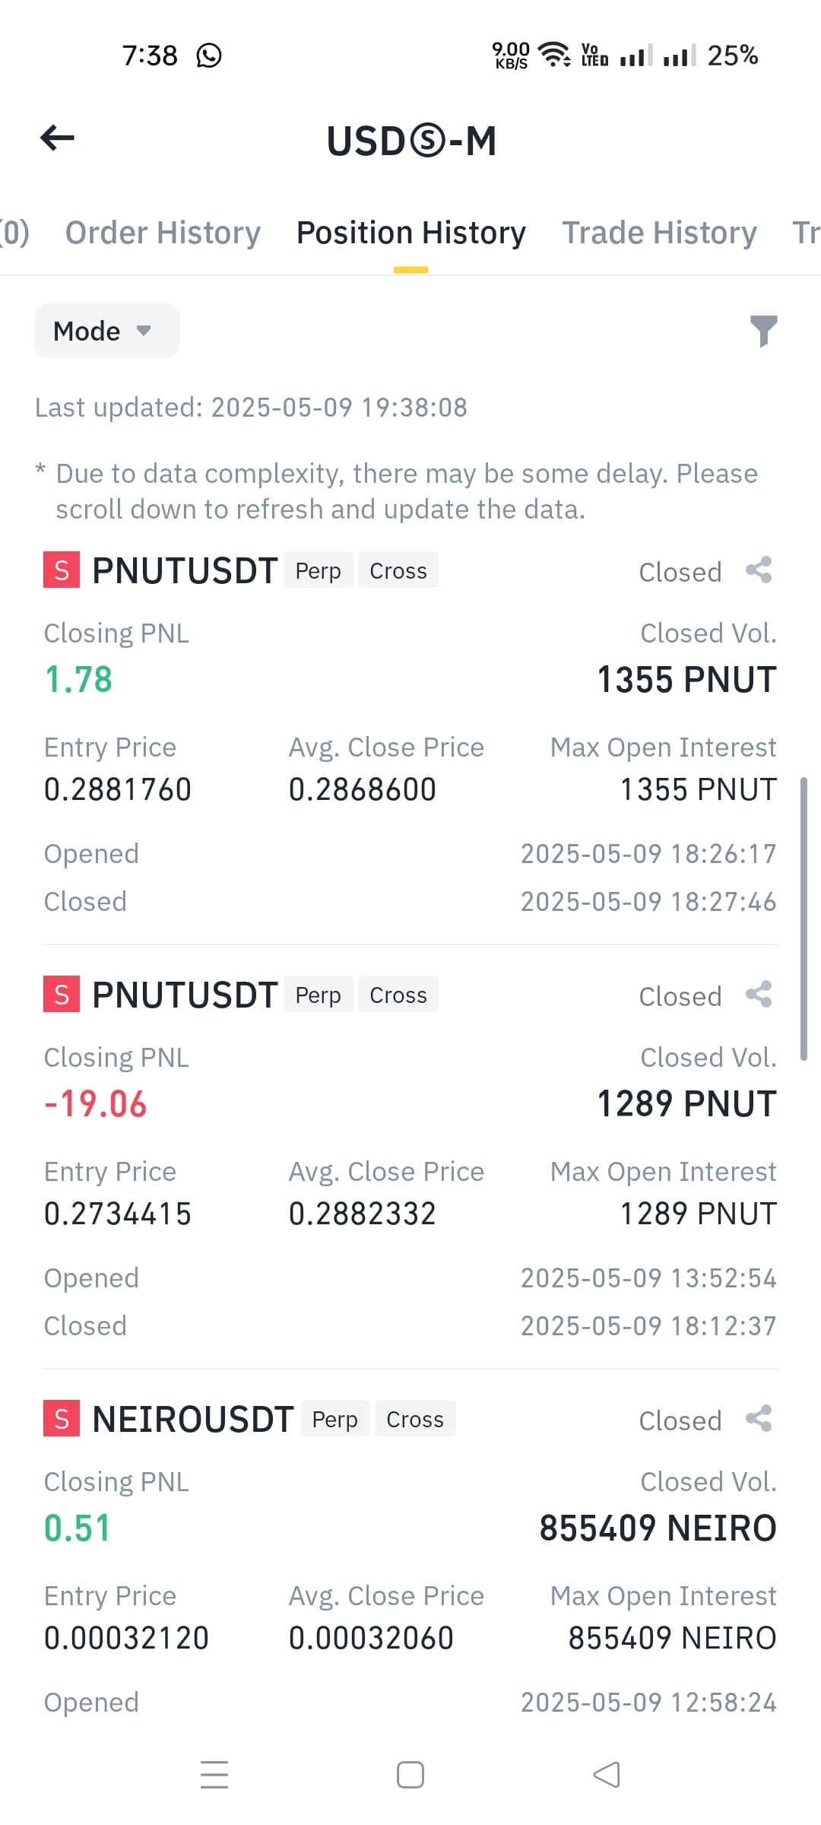
Task: Share the first PNUTUSDT closed position
Action: pyautogui.click(x=759, y=570)
